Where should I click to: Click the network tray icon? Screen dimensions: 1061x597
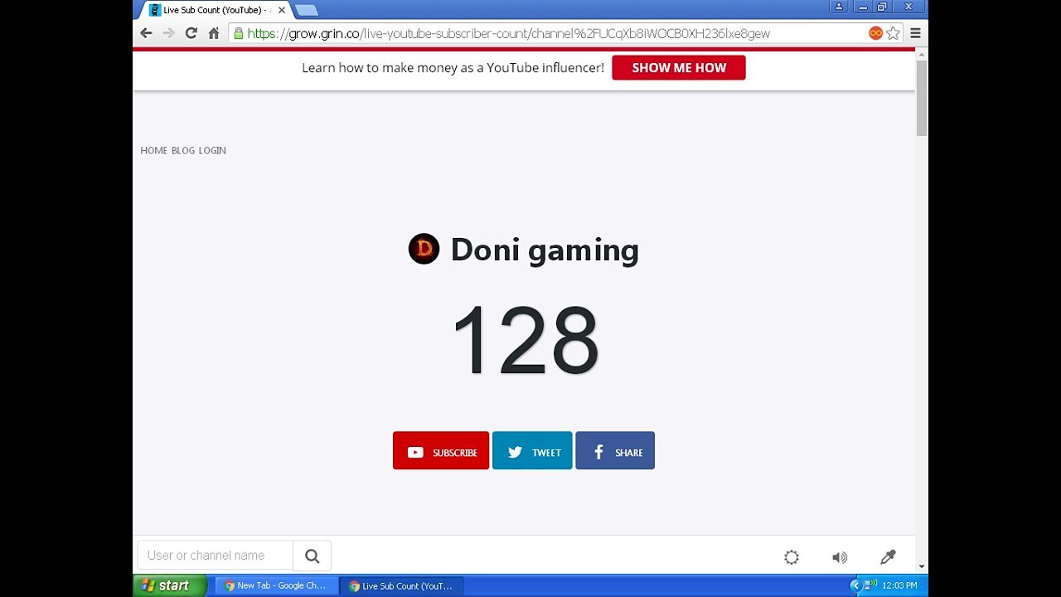pyautogui.click(x=871, y=585)
